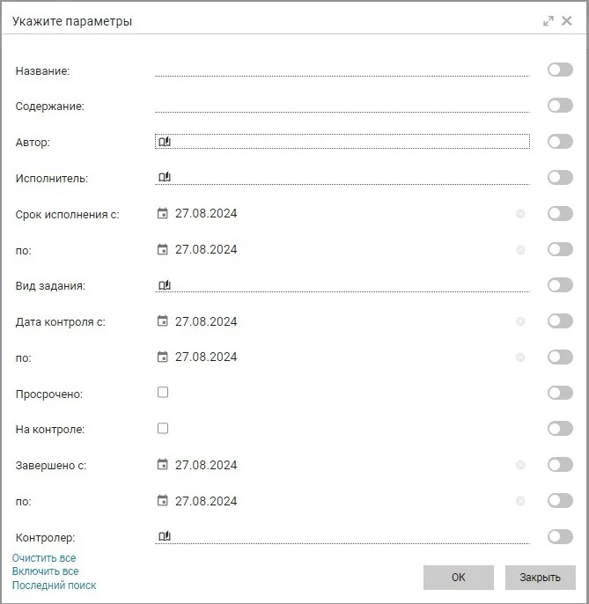The image size is (589, 604).
Task: Toggle the Название parameter switch
Action: 560,70
